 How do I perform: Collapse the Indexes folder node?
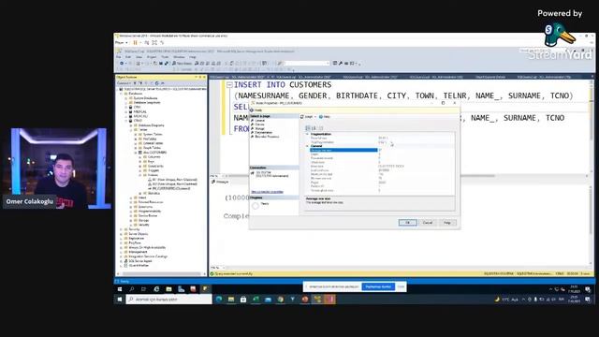click(139, 175)
